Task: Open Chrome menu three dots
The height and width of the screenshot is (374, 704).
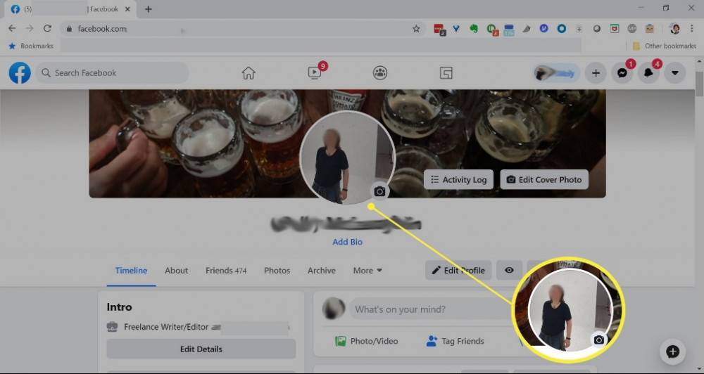Action: point(691,29)
